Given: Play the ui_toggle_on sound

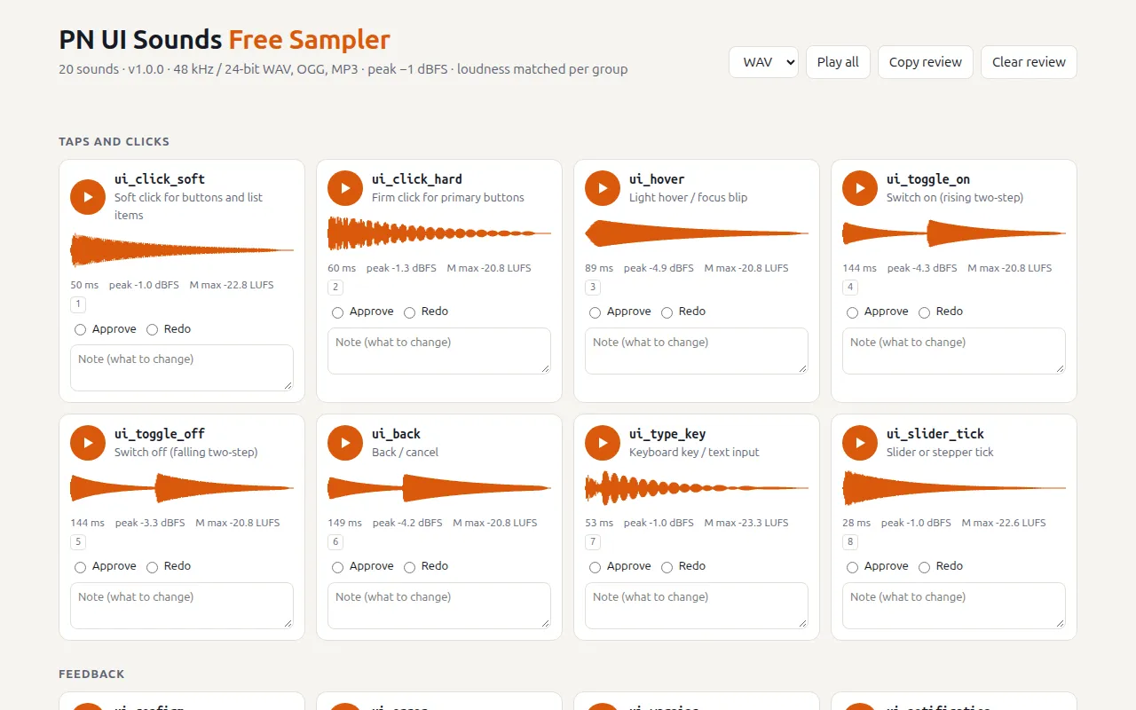Looking at the screenshot, I should point(860,188).
